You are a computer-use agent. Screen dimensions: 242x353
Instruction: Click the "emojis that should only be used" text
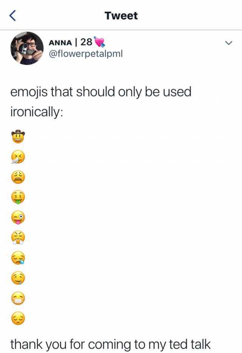pos(101,92)
